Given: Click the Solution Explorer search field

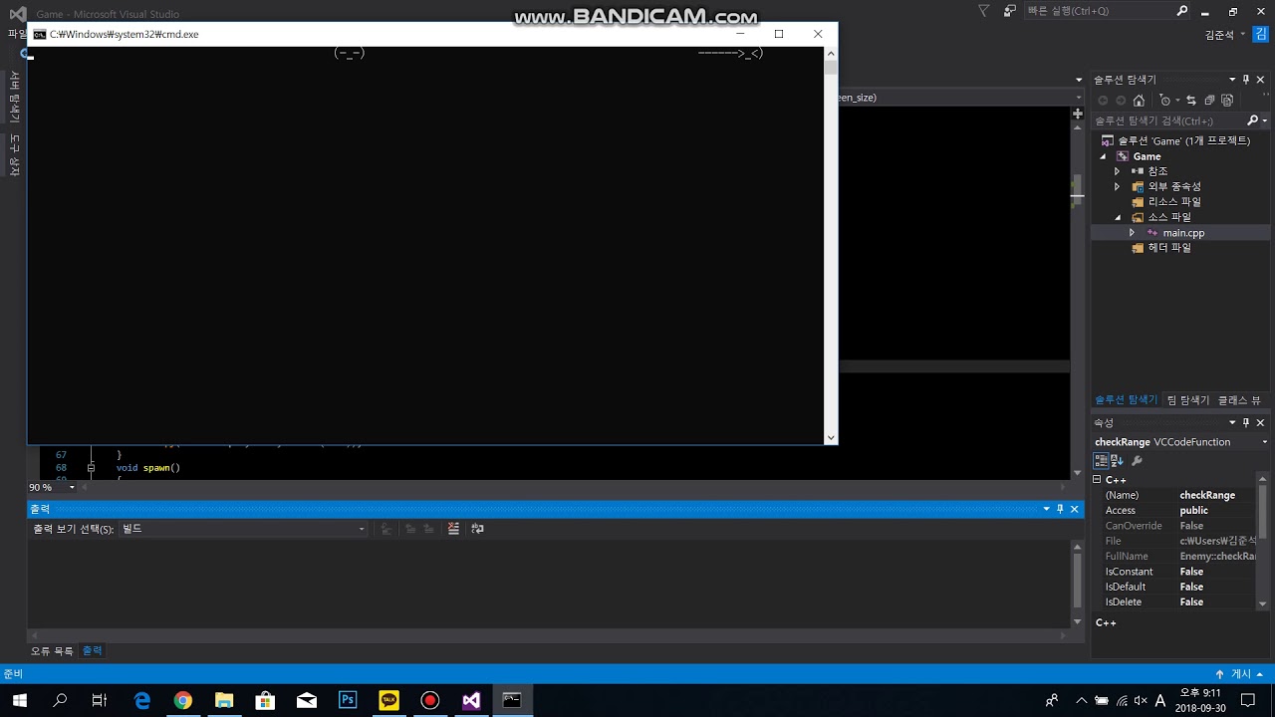Looking at the screenshot, I should click(x=1170, y=120).
